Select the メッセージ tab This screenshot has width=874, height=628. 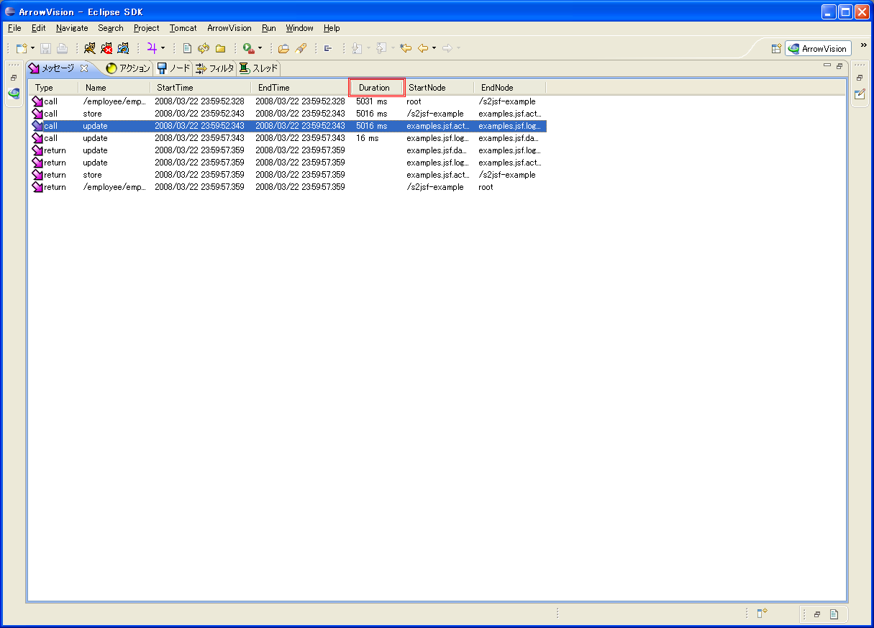[58, 68]
